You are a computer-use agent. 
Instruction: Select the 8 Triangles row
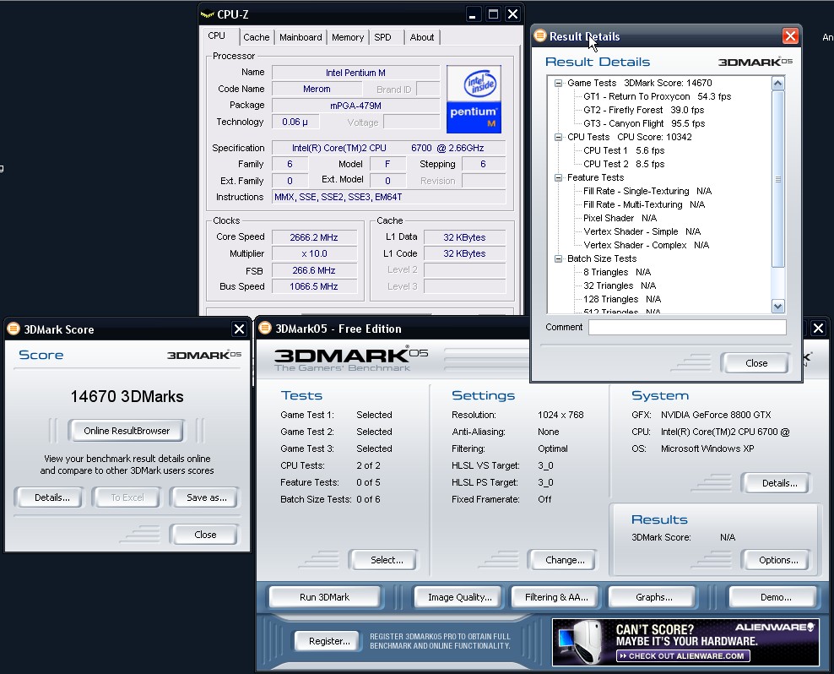pos(617,272)
